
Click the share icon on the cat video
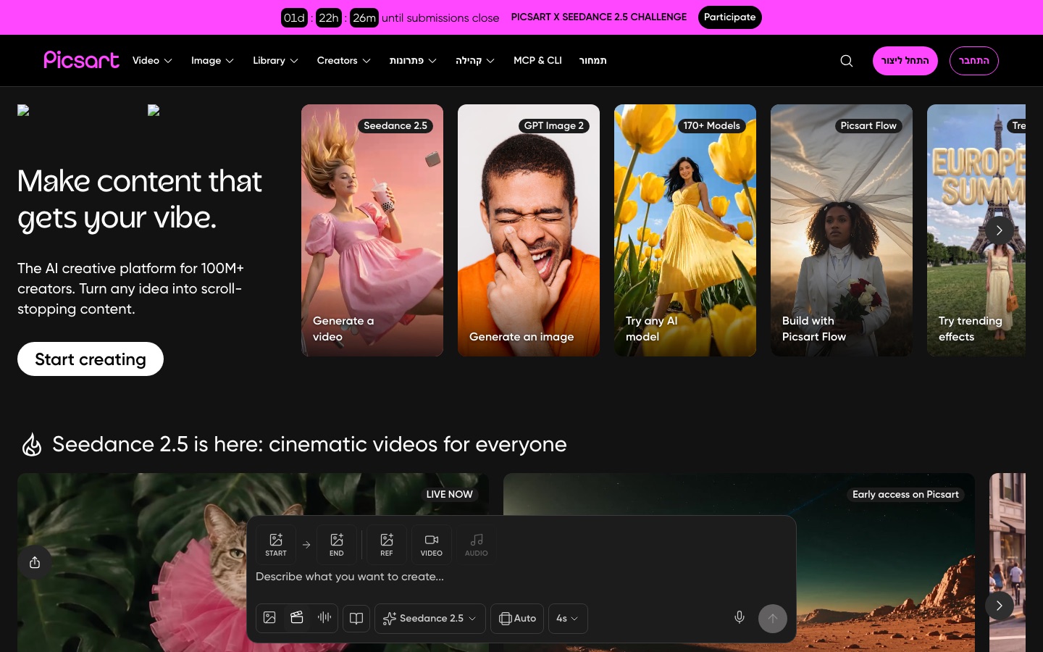35,562
